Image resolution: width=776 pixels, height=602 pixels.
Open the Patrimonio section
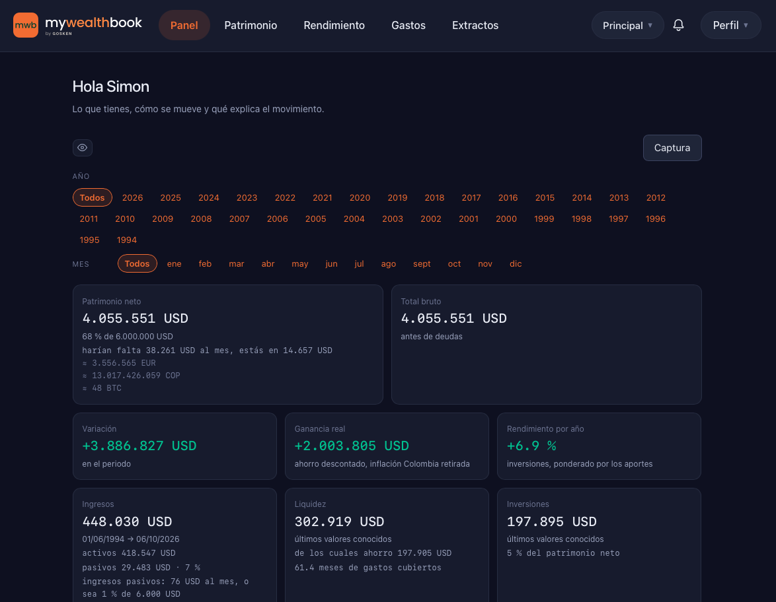251,25
